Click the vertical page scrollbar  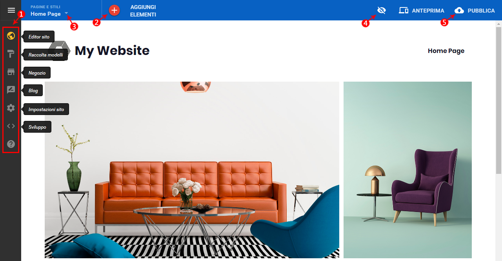(x=498, y=100)
